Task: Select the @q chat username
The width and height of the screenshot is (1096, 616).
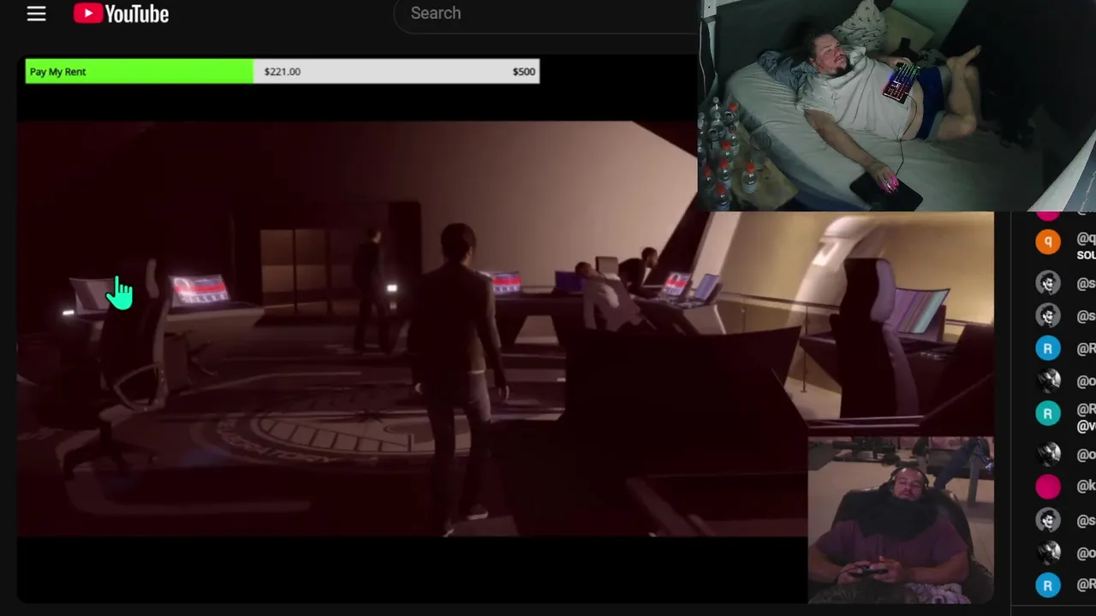Action: [1086, 240]
